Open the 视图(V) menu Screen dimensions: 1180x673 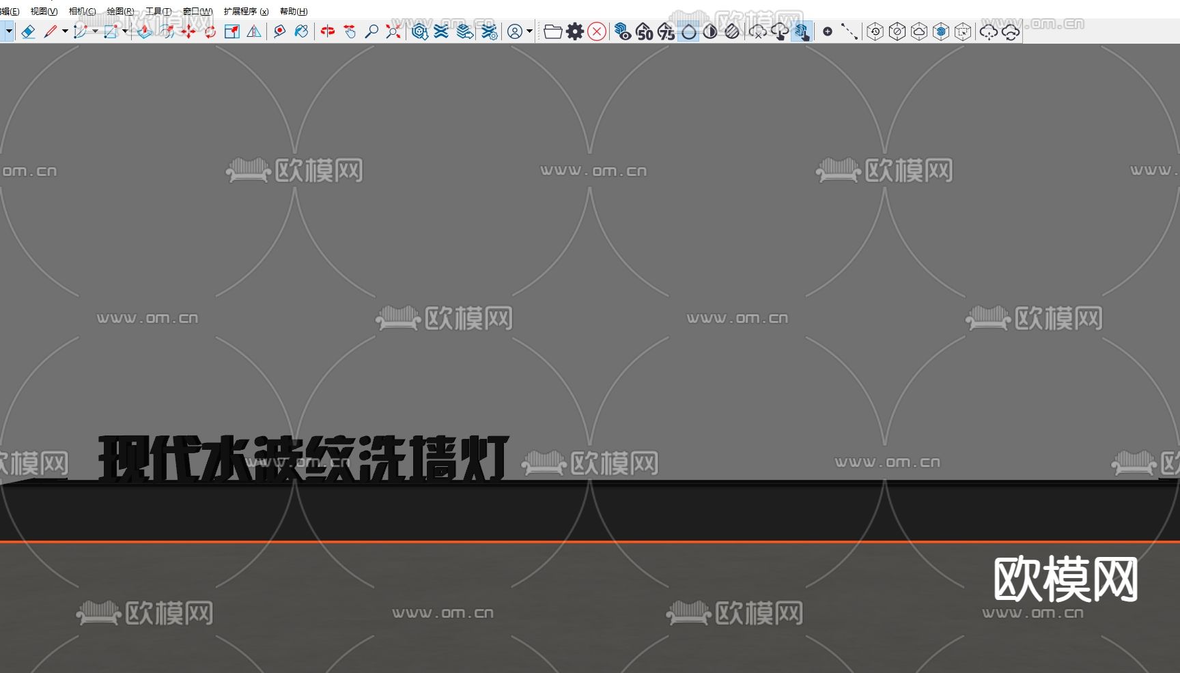pyautogui.click(x=44, y=12)
